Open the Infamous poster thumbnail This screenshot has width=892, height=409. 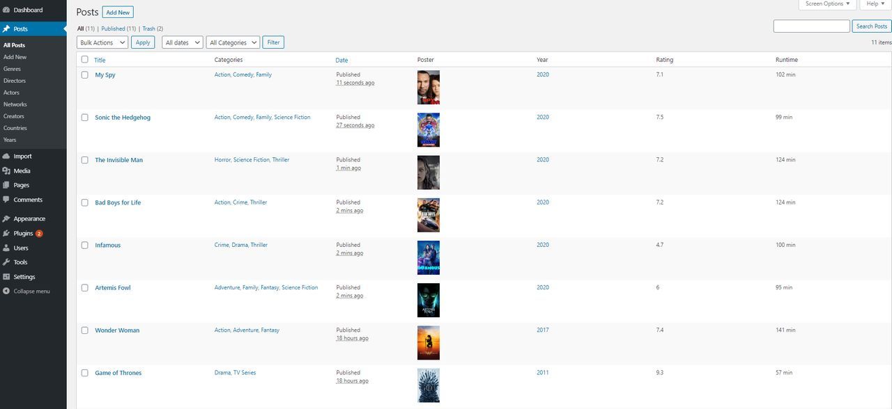(429, 257)
